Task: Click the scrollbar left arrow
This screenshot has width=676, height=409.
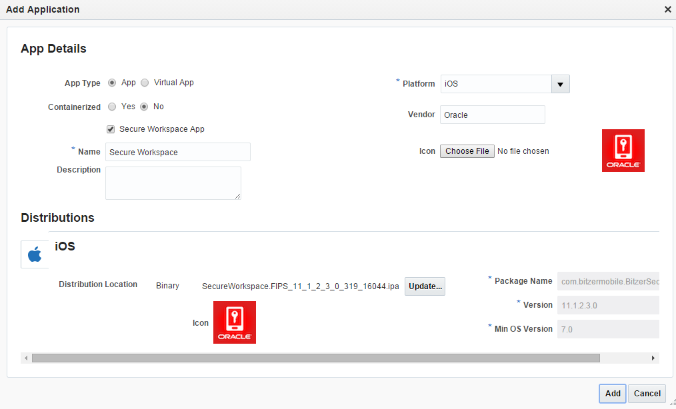Action: [x=26, y=358]
